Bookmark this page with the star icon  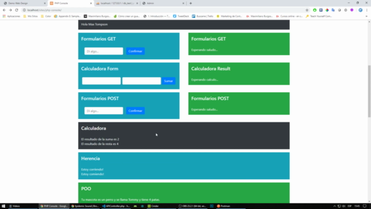point(307,10)
